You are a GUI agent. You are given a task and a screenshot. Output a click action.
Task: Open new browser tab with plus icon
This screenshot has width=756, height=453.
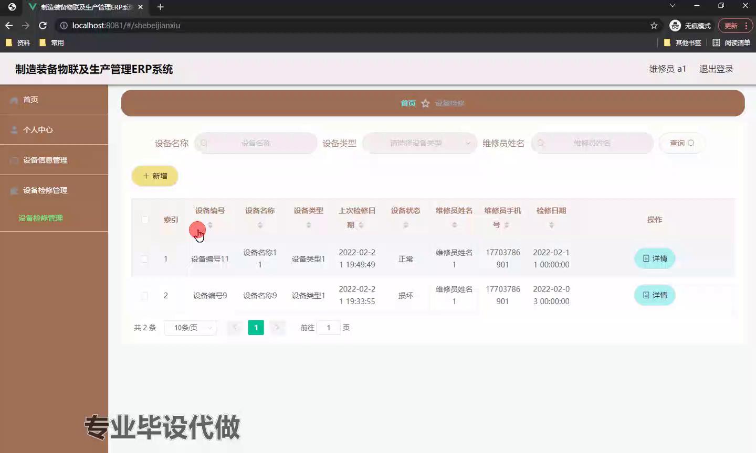[161, 7]
